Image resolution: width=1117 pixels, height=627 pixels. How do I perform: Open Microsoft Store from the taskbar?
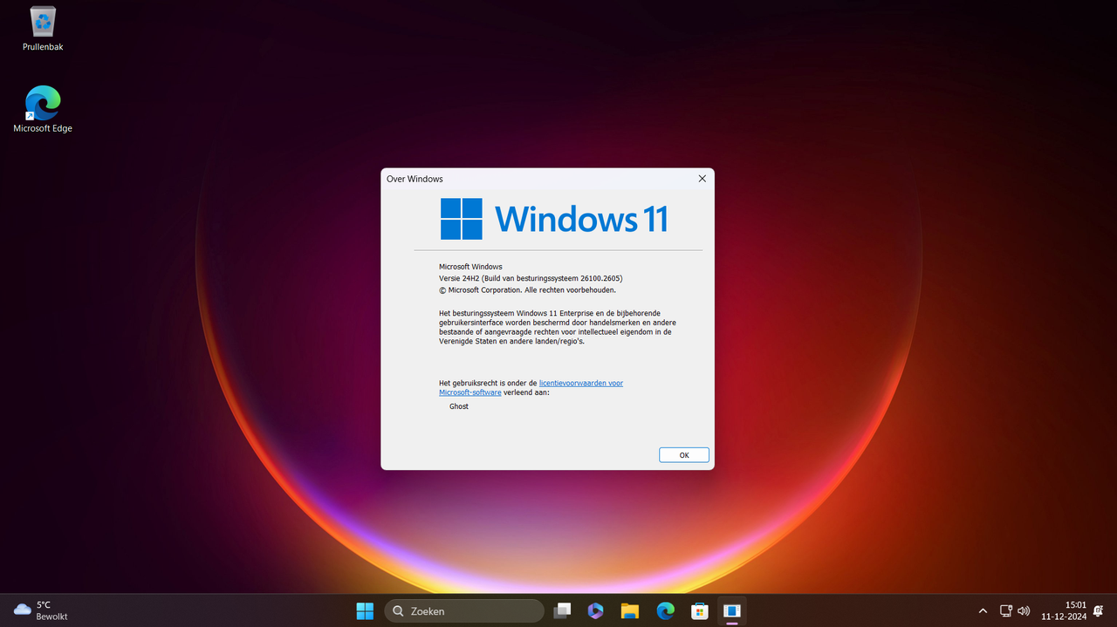699,610
